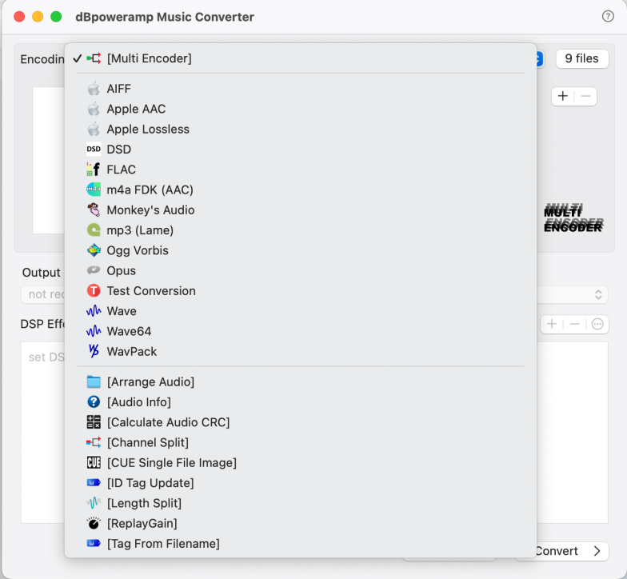Choose the [Audio Info] utility

(301, 401)
